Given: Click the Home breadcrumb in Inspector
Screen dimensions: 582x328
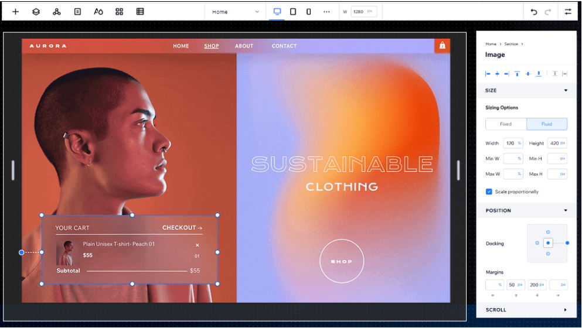Looking at the screenshot, I should pyautogui.click(x=491, y=44).
